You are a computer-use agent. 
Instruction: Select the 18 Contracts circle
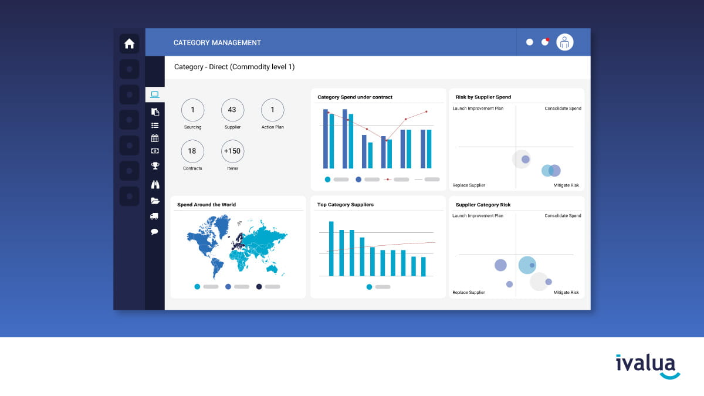[192, 151]
